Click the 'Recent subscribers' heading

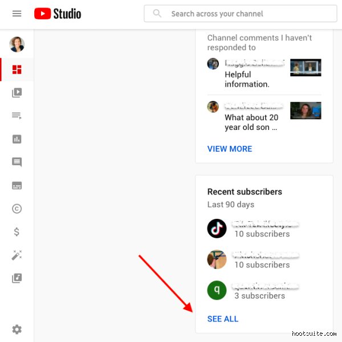pyautogui.click(x=245, y=192)
